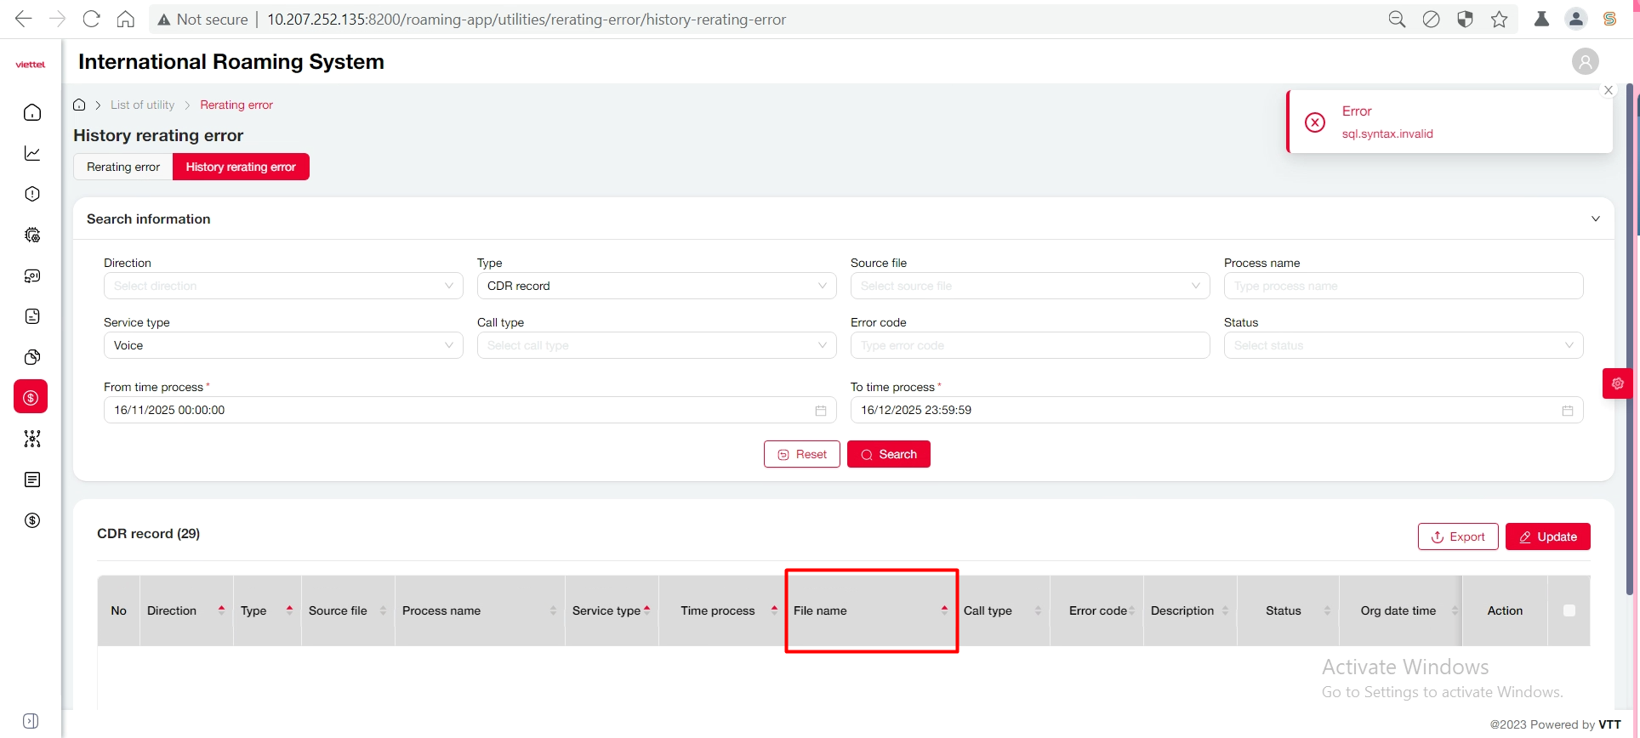Click the Export button
The height and width of the screenshot is (738, 1640).
click(1457, 536)
